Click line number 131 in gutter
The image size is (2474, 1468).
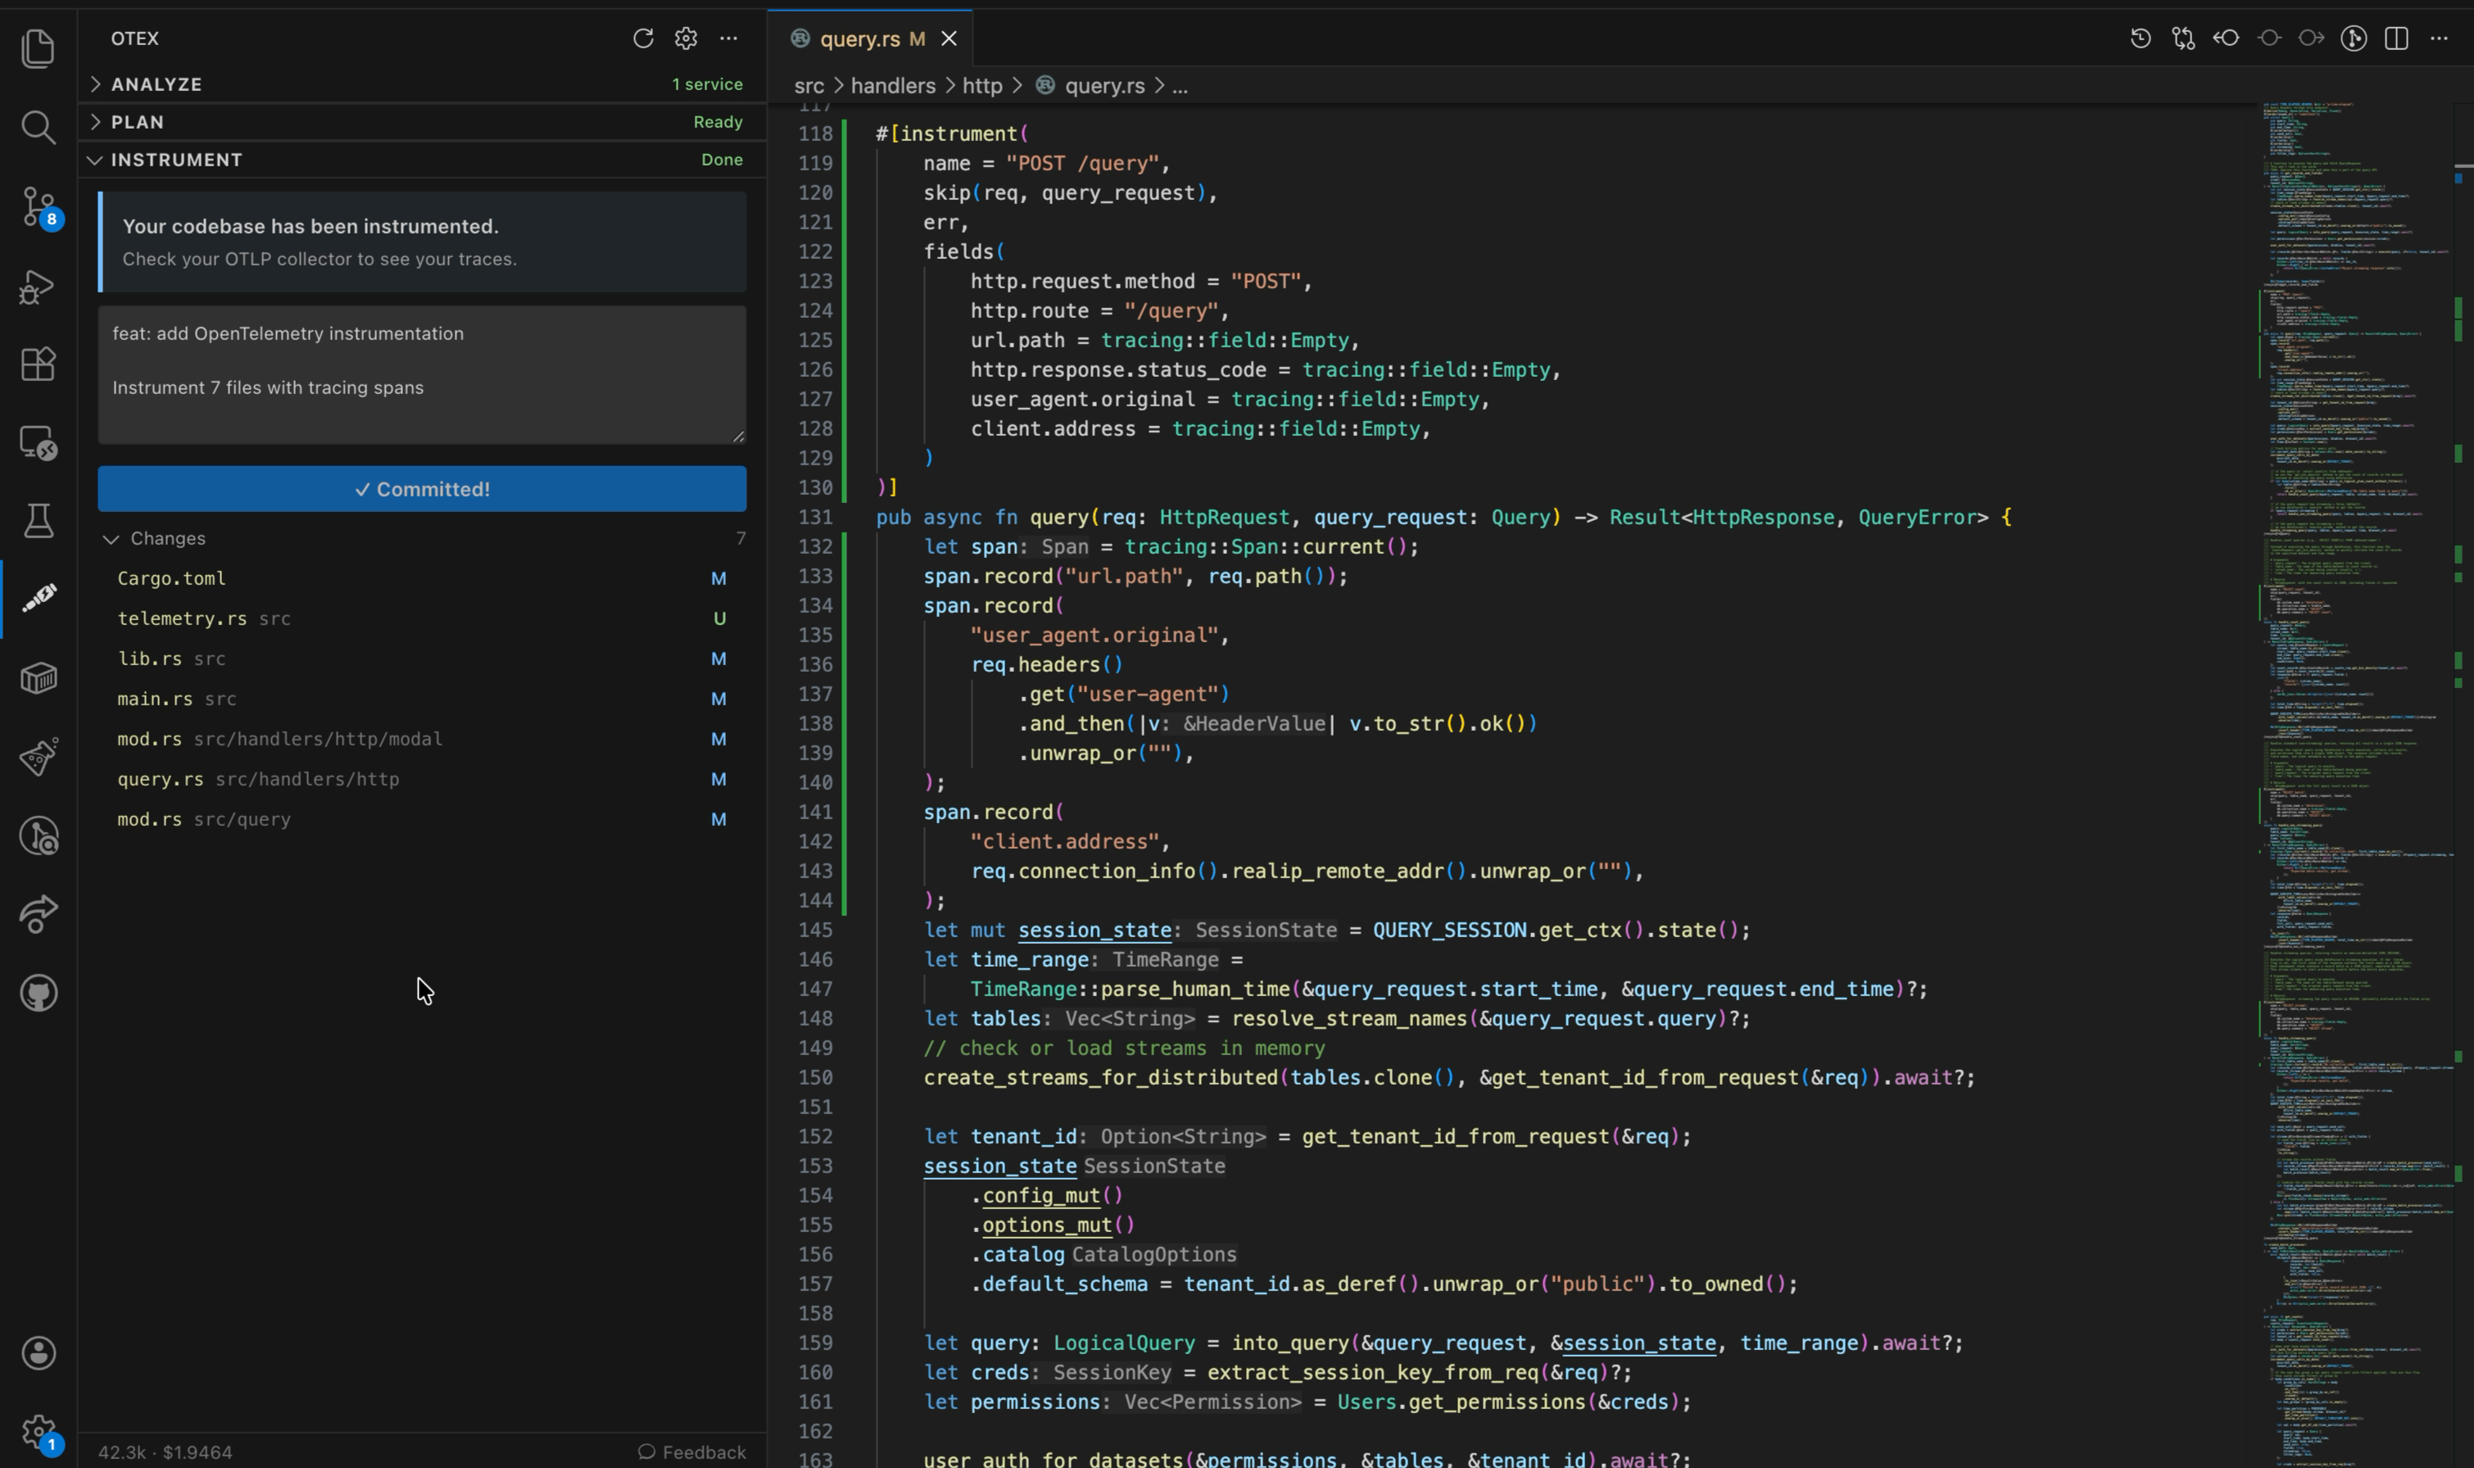point(815,518)
